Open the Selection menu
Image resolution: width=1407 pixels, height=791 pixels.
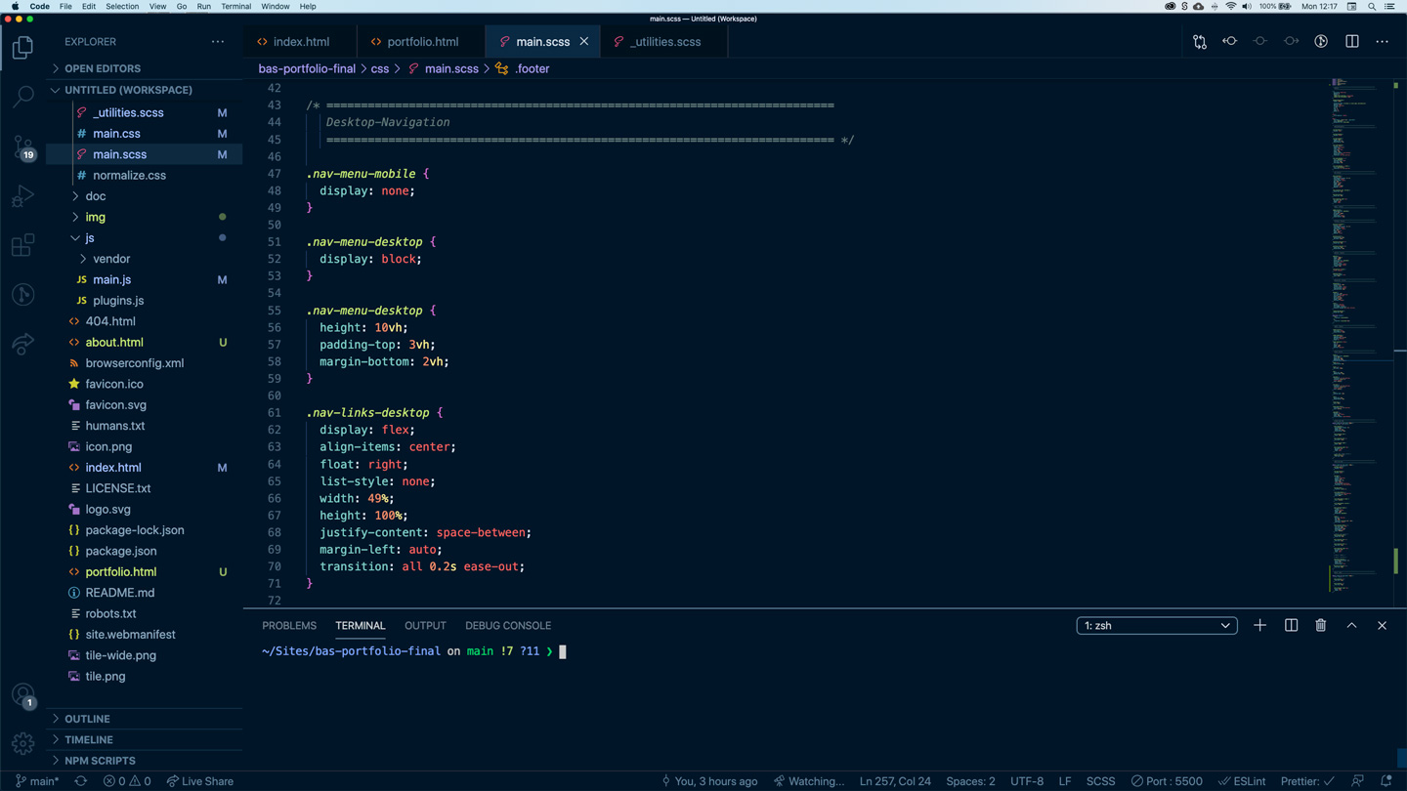click(122, 6)
